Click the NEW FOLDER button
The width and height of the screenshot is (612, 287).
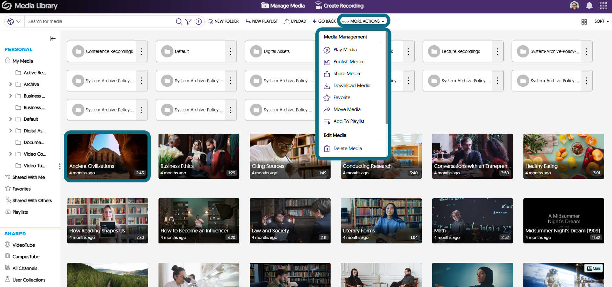[x=223, y=21]
